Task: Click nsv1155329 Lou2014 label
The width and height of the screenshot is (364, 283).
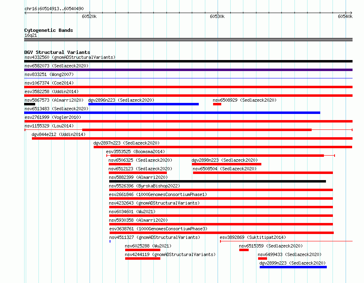Action: pyautogui.click(x=49, y=126)
